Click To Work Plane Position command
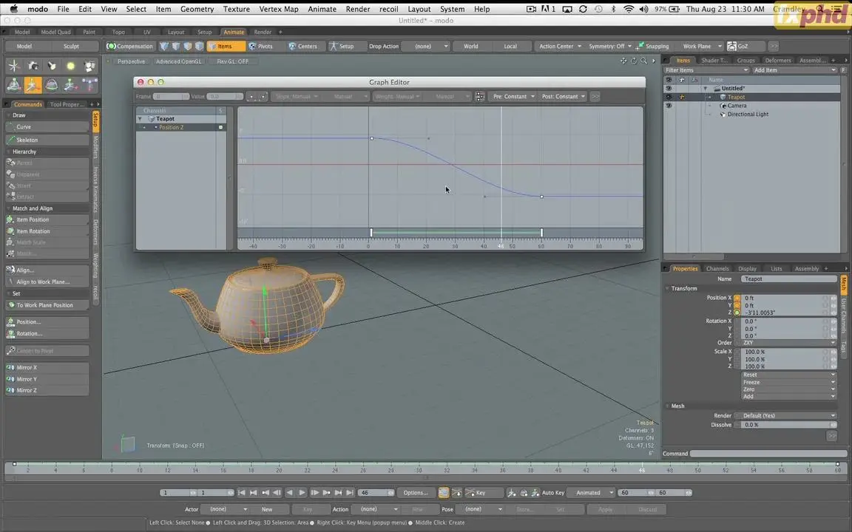 pos(47,305)
